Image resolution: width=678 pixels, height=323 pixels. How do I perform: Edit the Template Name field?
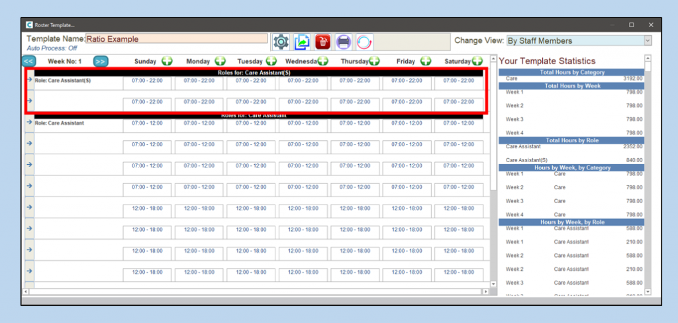[x=176, y=39]
